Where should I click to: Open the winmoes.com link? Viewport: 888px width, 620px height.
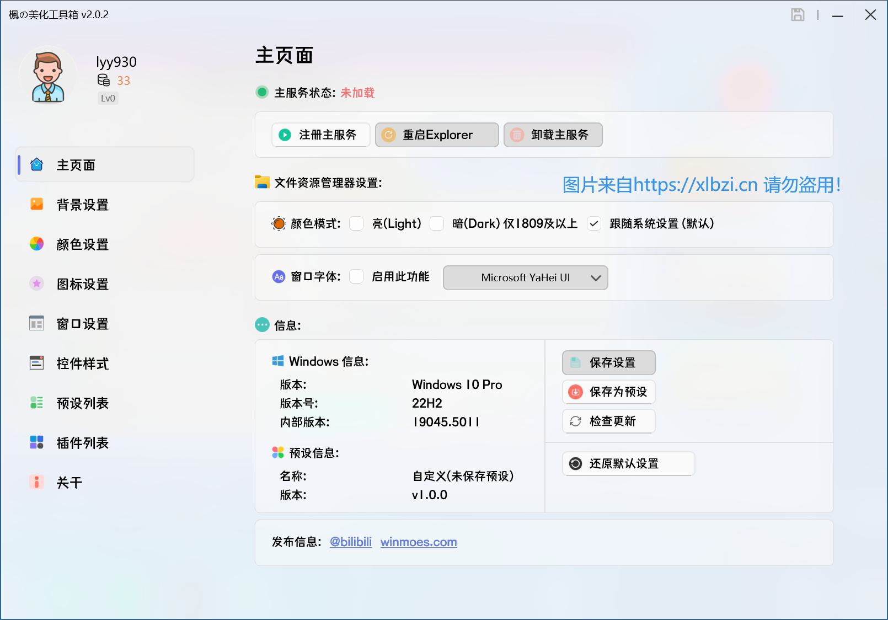click(418, 542)
